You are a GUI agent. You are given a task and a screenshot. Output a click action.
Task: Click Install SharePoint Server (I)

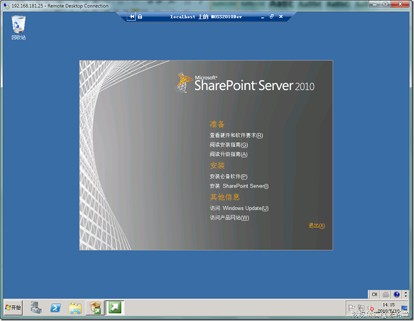click(239, 186)
